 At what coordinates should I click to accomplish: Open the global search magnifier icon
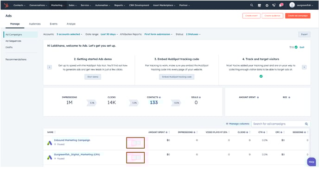pyautogui.click(x=252, y=5)
